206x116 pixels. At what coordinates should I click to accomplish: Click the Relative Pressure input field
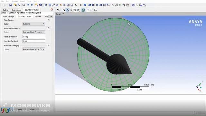tap(34, 37)
